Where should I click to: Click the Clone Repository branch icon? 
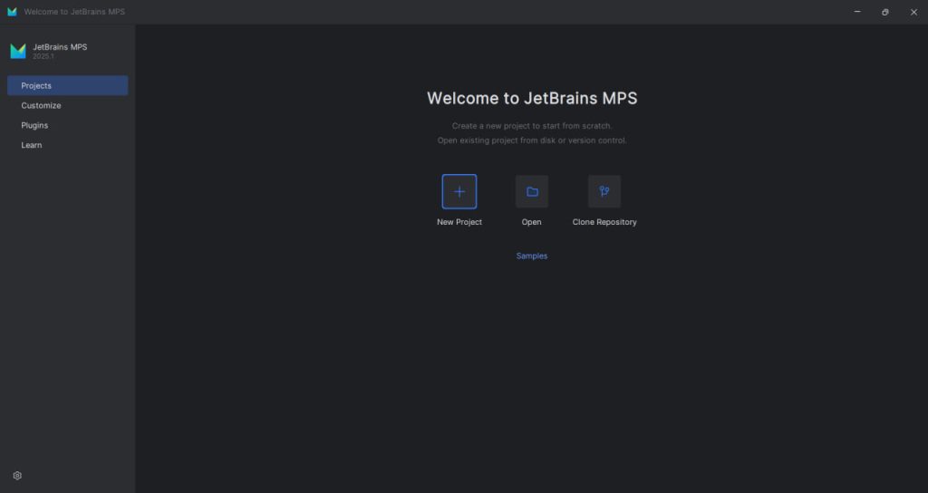[x=604, y=191]
